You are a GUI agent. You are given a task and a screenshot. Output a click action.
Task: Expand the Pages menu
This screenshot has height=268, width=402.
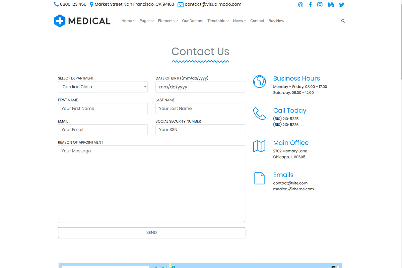pos(147,21)
